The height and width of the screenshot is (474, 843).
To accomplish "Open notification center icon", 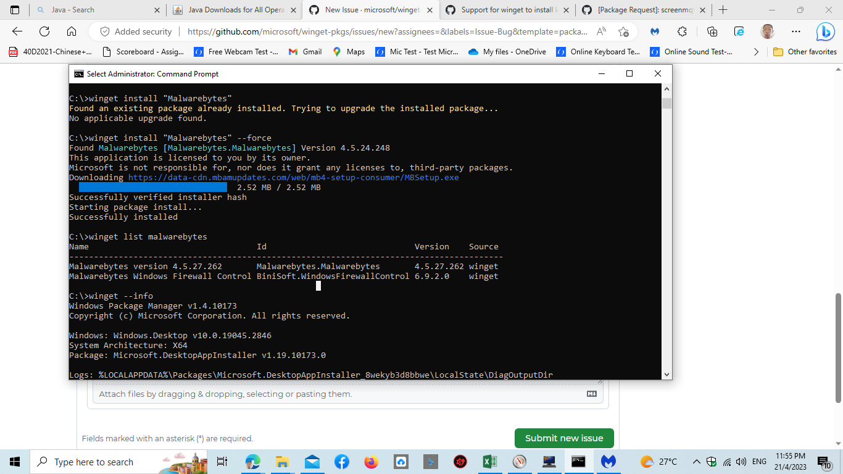I will coord(824,462).
